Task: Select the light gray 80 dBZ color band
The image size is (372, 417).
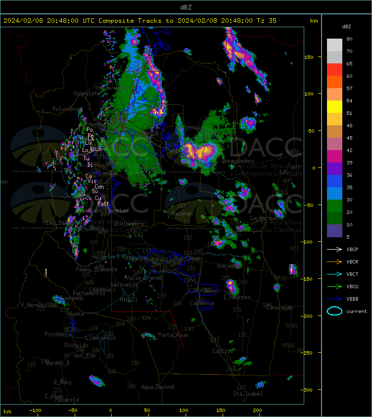Action: 334,45
